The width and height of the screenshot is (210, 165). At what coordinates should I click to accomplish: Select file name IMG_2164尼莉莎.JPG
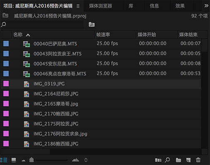[x=56, y=94]
